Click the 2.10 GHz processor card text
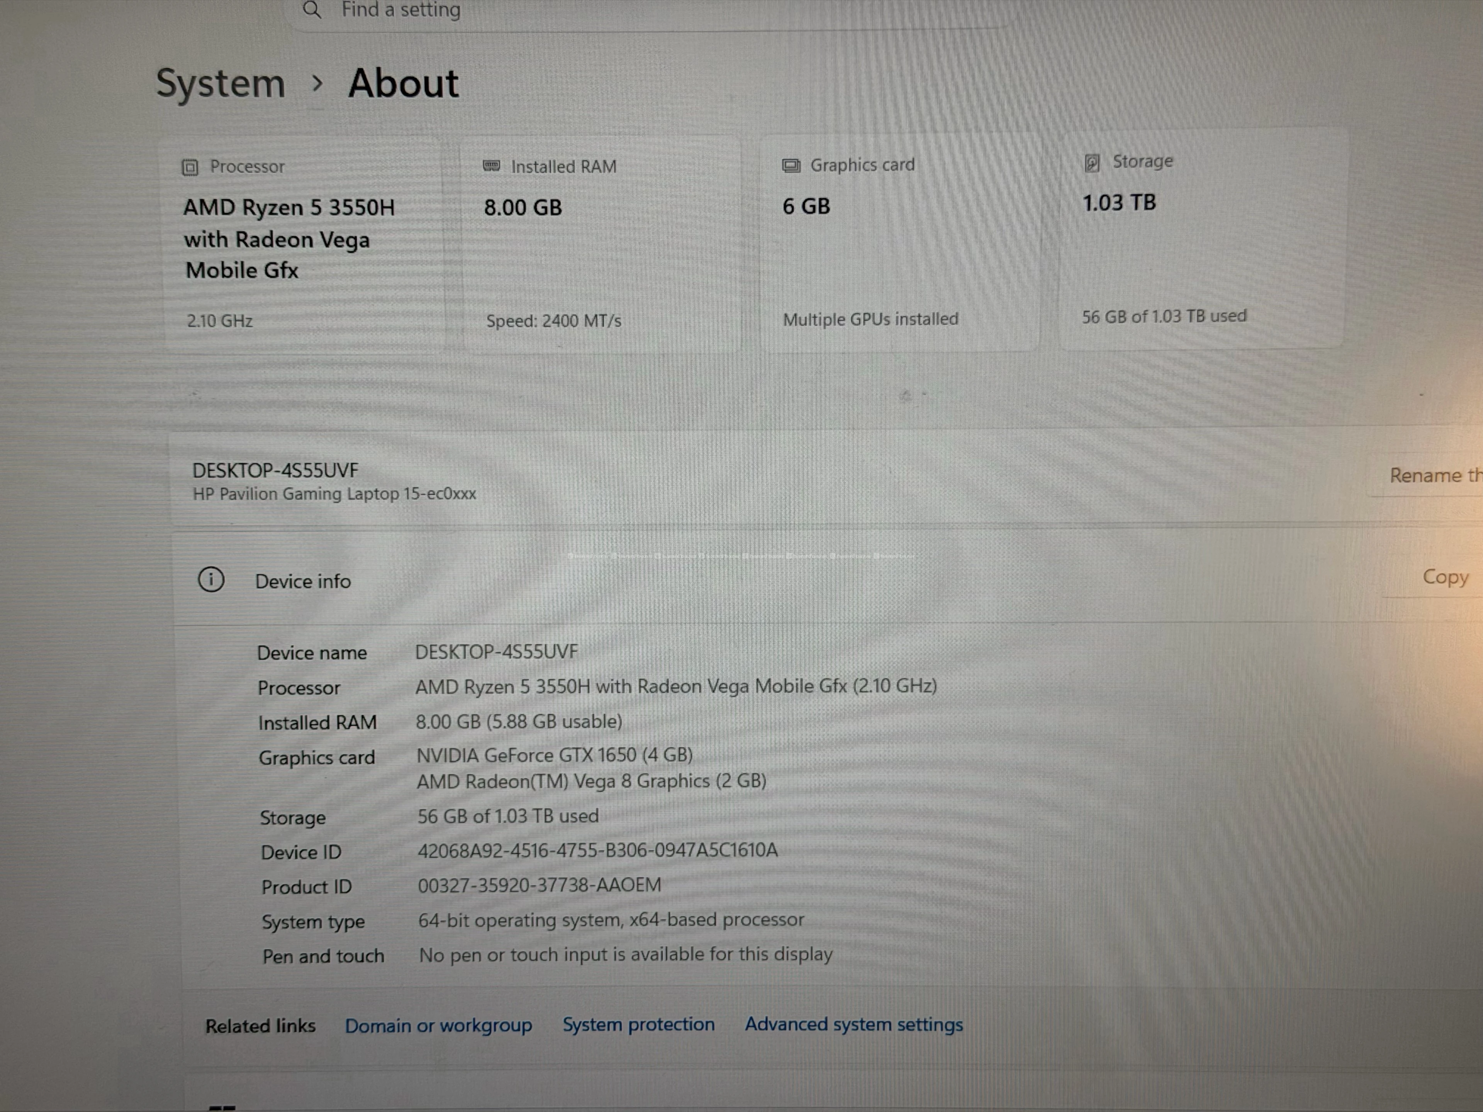1483x1112 pixels. pyautogui.click(x=220, y=321)
